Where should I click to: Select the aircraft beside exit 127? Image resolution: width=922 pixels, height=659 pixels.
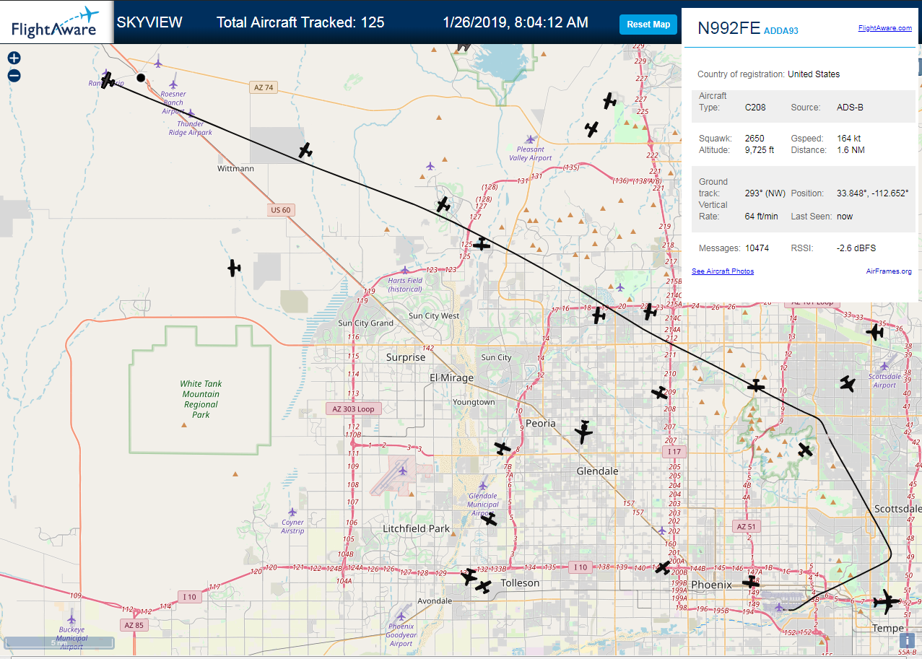click(443, 204)
